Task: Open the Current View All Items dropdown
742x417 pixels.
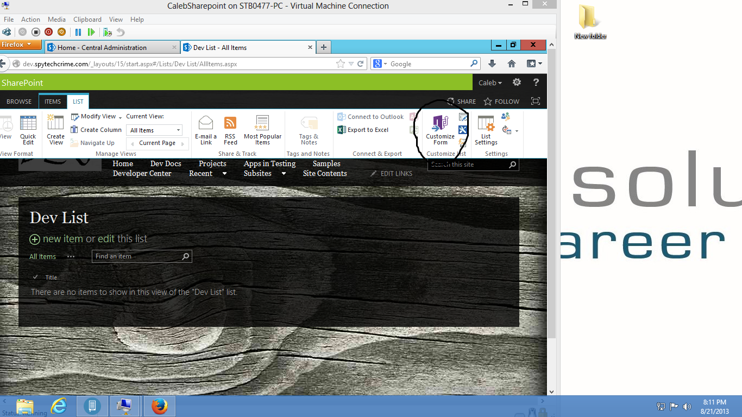Action: pos(155,130)
